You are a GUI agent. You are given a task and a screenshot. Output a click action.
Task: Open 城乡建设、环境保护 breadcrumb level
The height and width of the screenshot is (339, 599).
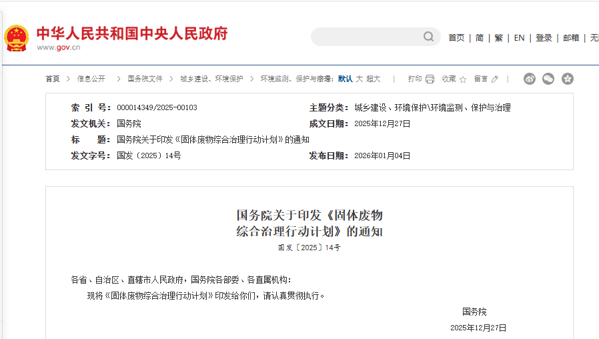click(211, 79)
